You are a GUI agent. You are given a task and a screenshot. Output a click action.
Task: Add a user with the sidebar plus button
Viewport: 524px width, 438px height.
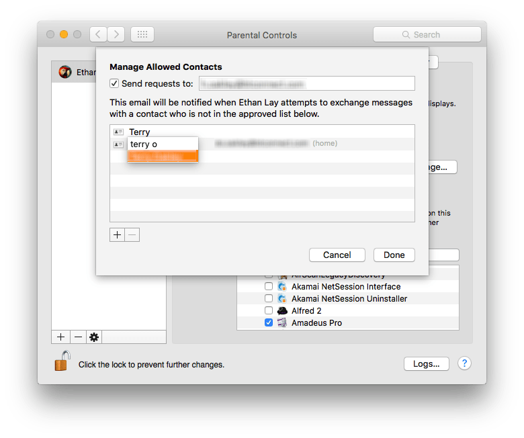point(60,337)
